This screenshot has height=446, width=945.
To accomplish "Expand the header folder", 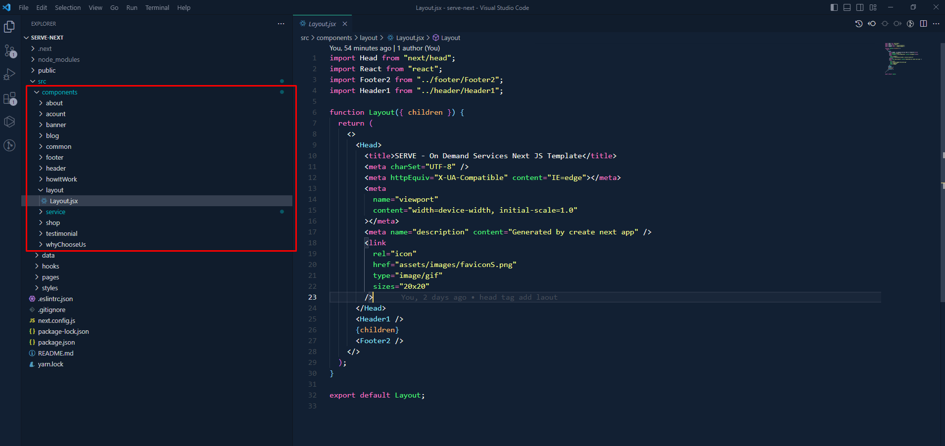I will 157,168.
